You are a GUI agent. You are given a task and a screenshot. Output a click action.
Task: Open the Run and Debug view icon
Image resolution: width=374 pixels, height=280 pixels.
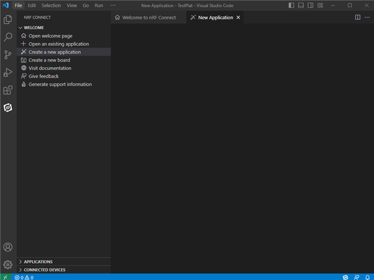(8, 72)
